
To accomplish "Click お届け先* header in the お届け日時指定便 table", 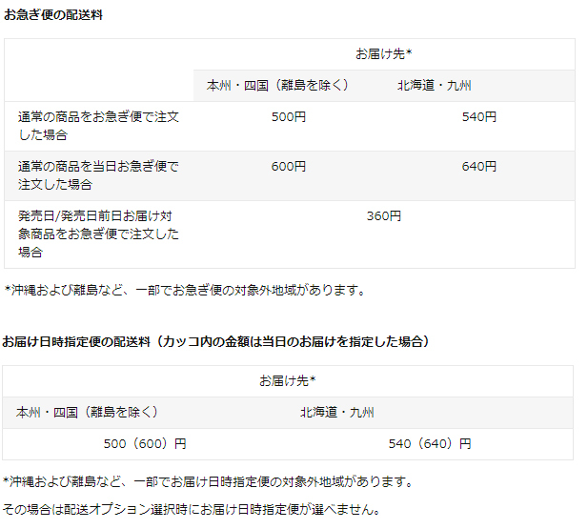I will (287, 380).
